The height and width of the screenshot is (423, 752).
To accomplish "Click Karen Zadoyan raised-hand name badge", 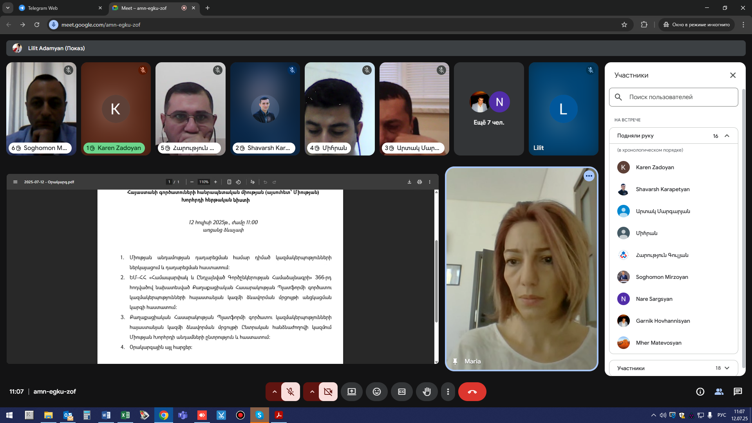I will 114,148.
